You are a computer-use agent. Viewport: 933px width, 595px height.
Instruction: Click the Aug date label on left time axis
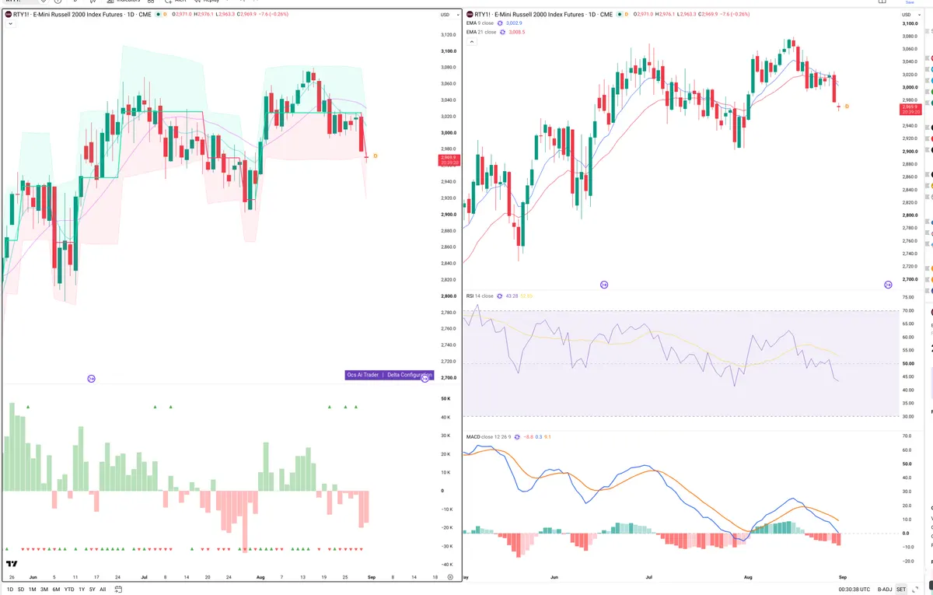pyautogui.click(x=259, y=578)
